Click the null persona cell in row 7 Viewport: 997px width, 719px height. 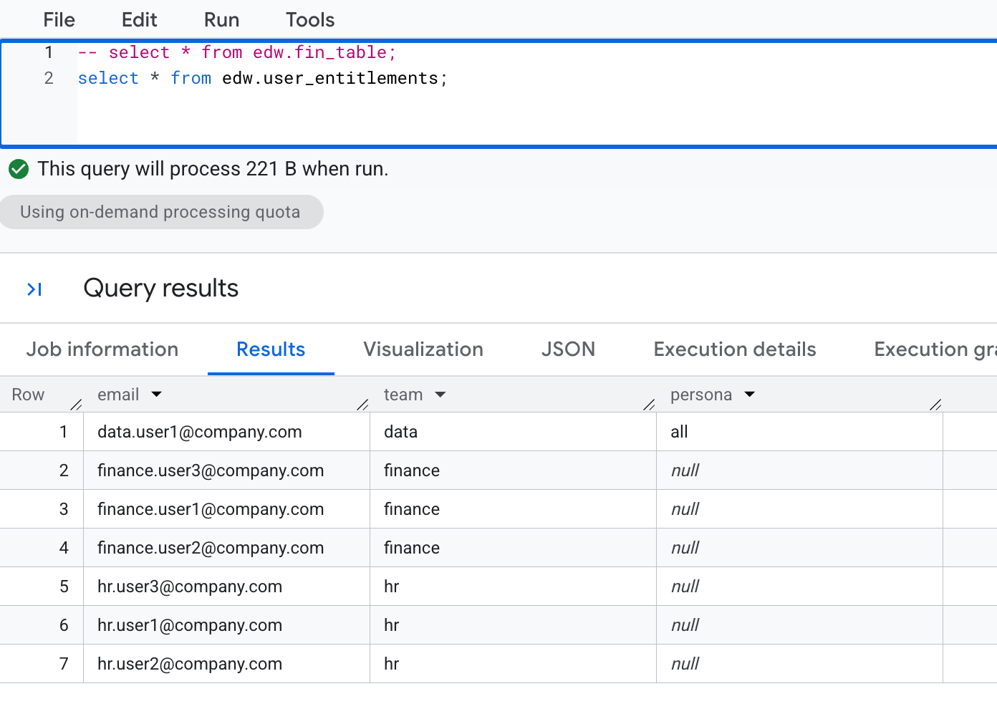point(799,664)
